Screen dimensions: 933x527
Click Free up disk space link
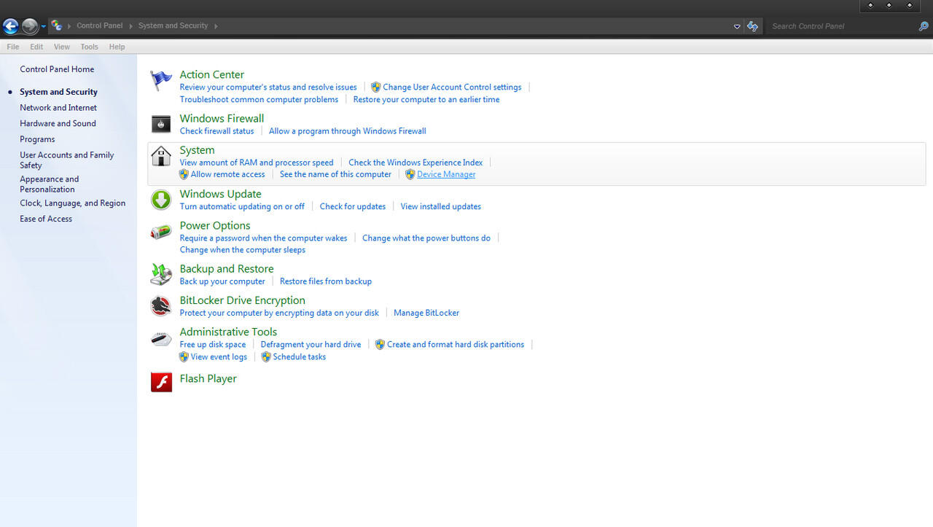[213, 344]
